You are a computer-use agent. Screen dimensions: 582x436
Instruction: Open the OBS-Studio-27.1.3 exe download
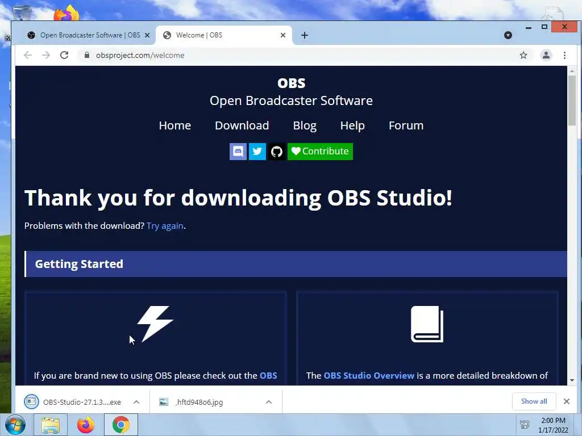tap(73, 402)
